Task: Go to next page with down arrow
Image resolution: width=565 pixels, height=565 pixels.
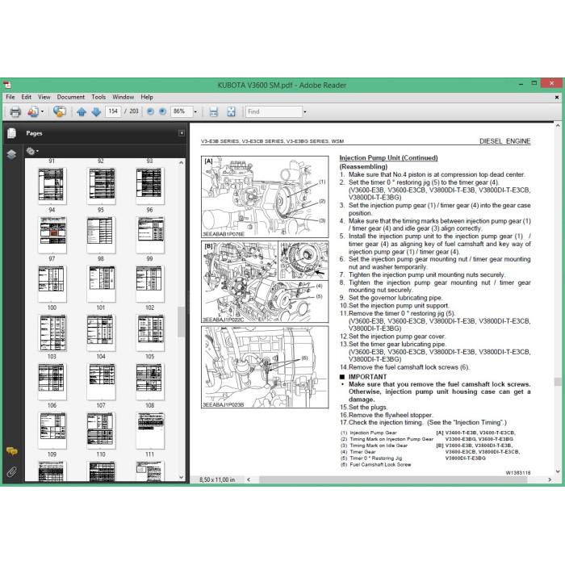Action: (x=96, y=112)
